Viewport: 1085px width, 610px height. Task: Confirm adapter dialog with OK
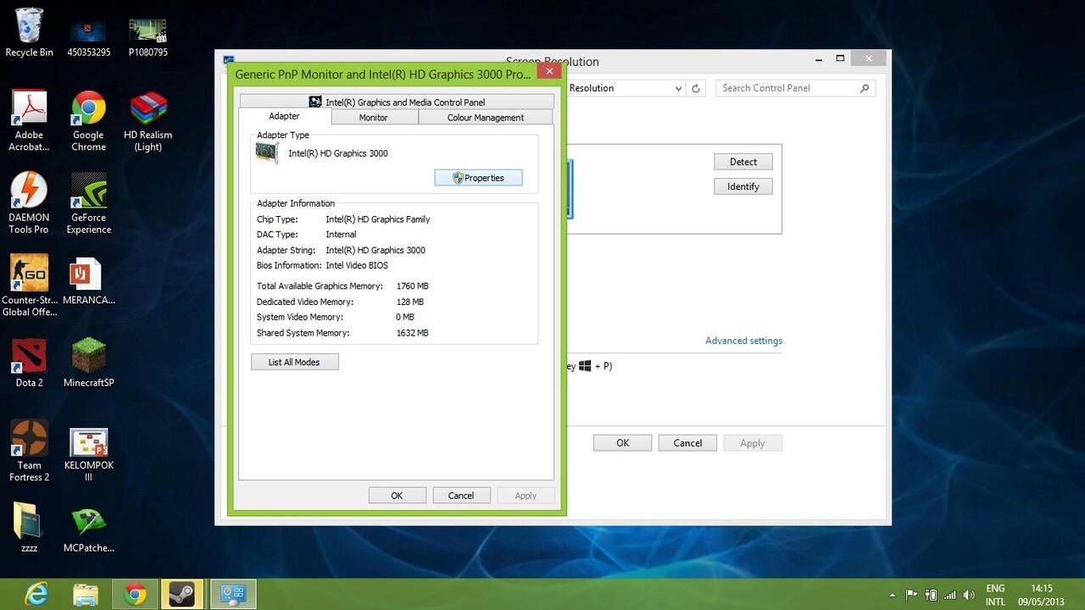click(x=397, y=496)
